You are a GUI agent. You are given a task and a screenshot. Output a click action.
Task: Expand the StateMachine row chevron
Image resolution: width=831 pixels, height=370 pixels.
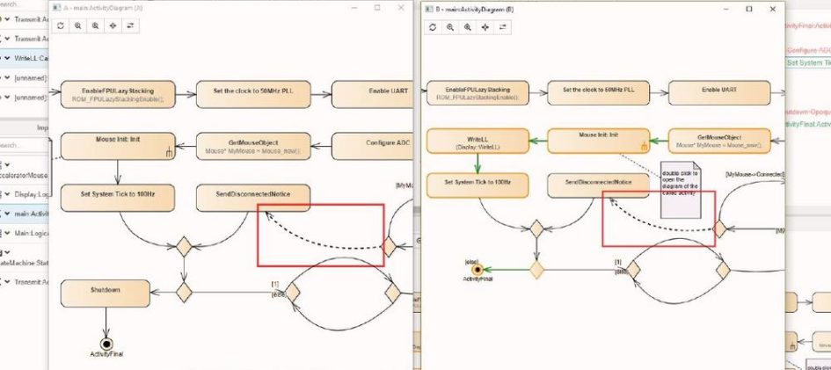pyautogui.click(x=7, y=252)
